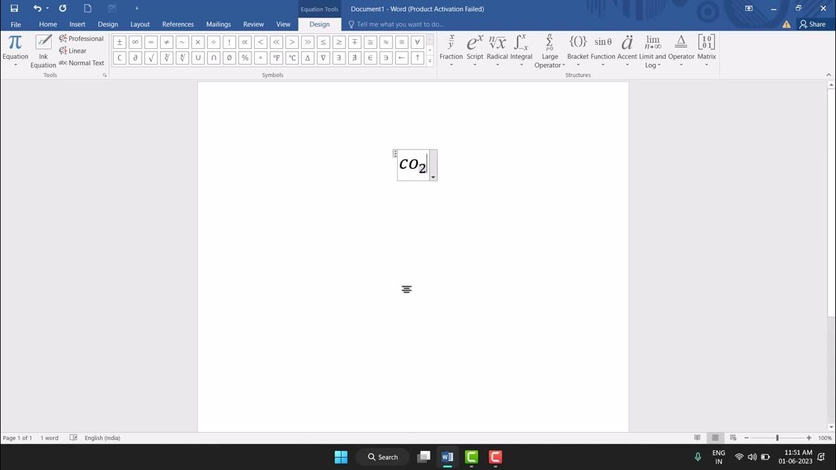Viewport: 836px width, 470px height.
Task: Click the Share button
Action: pos(812,24)
